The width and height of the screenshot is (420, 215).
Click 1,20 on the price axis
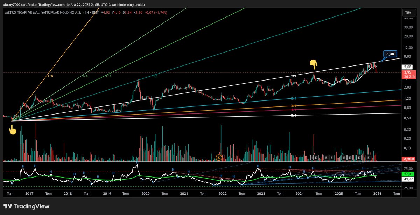(x=408, y=99)
